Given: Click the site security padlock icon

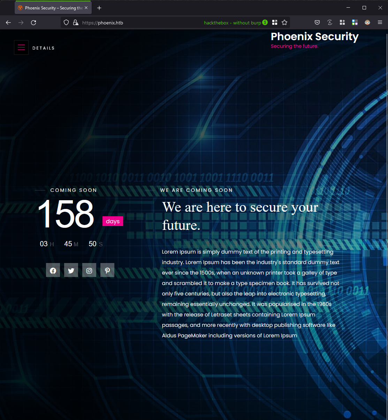Looking at the screenshot, I should tap(75, 23).
